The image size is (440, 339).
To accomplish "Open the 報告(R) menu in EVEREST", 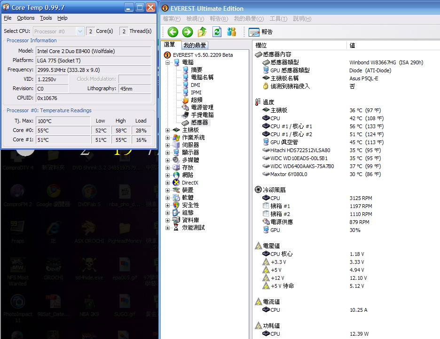I will coord(219,19).
